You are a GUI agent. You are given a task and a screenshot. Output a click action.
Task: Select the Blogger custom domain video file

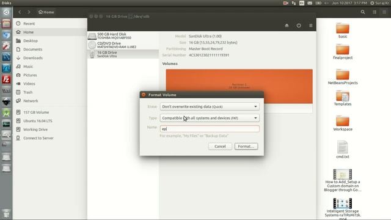click(343, 180)
